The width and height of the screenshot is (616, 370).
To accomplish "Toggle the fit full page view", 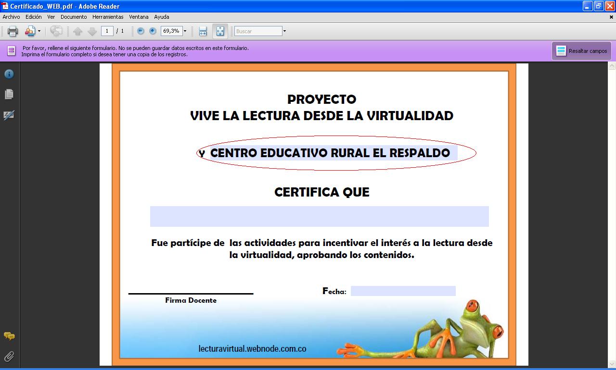I will 220,31.
